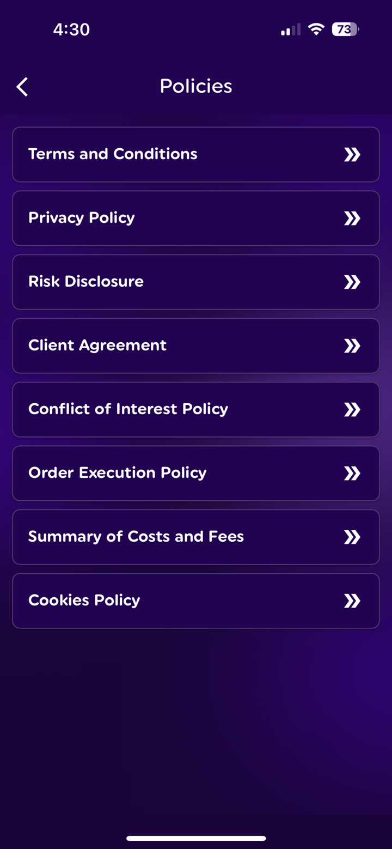Tap the back arrow icon
Viewport: 392px width, 849px height.
(22, 87)
